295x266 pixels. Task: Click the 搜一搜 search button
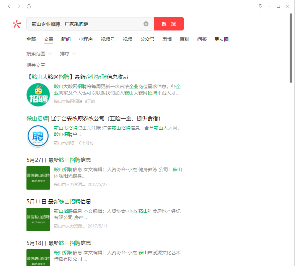tap(169, 24)
